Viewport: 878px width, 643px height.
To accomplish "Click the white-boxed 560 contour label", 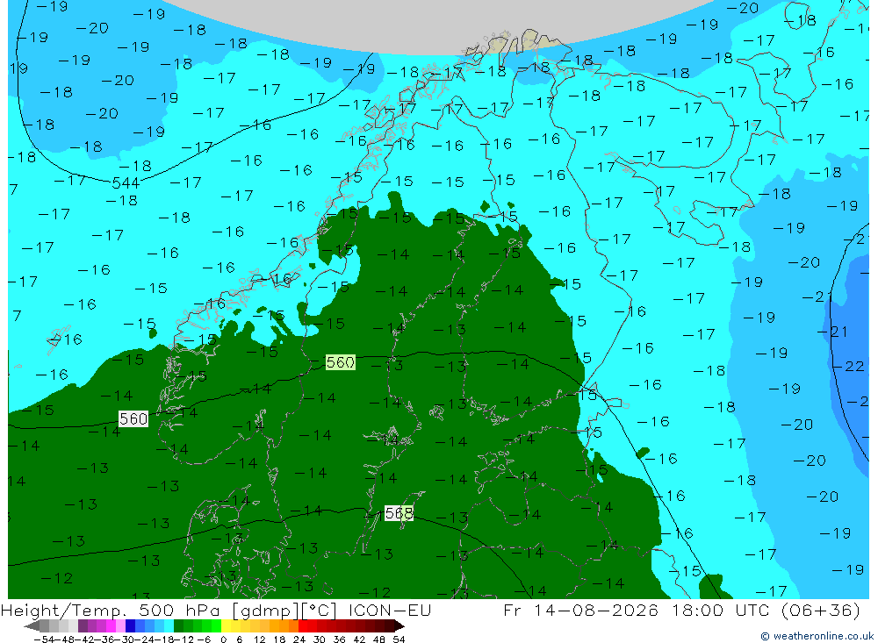I will 133,418.
